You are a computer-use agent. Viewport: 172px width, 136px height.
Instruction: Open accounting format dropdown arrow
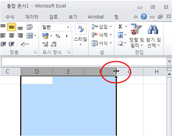coord(51,36)
